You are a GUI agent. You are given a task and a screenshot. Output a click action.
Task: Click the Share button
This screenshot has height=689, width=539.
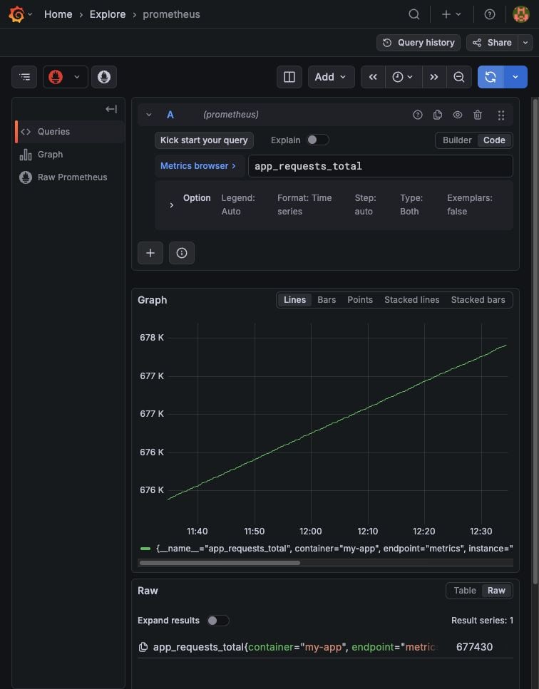pyautogui.click(x=492, y=43)
